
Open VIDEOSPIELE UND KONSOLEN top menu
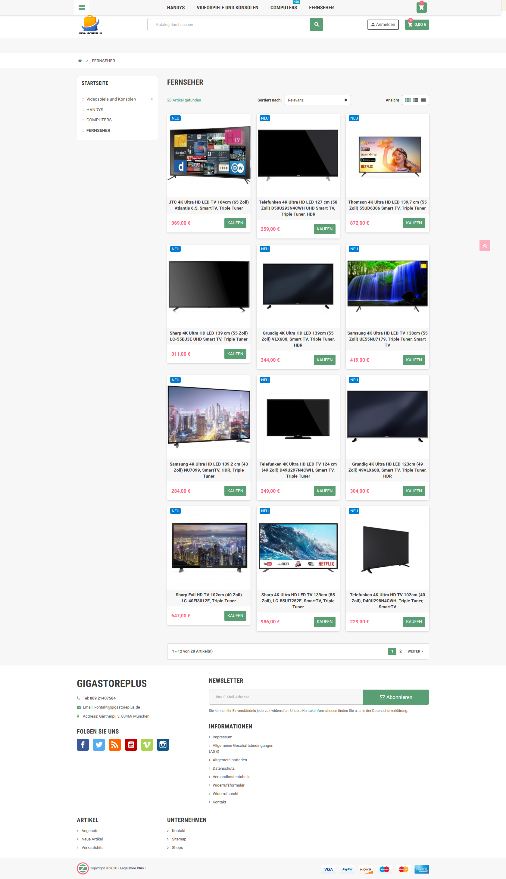coord(227,8)
